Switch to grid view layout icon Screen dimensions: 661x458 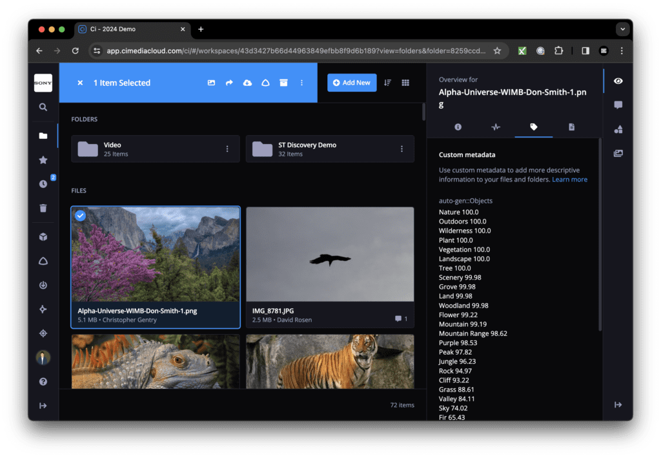[405, 83]
